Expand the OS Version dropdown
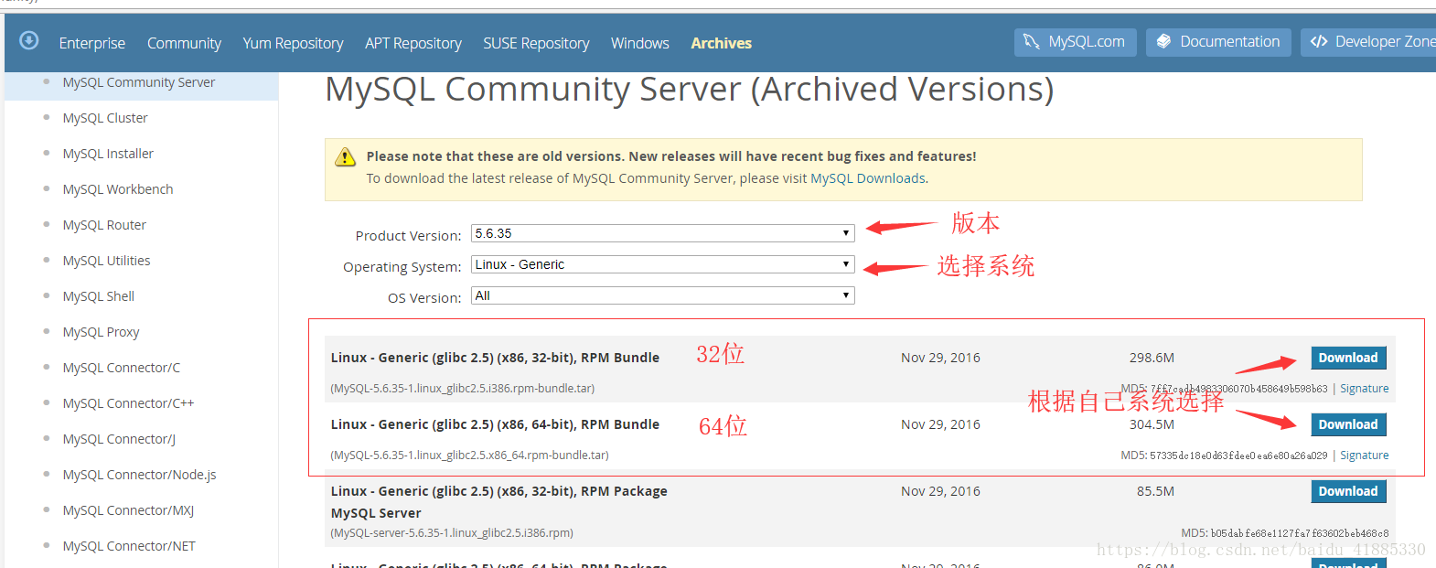This screenshot has width=1436, height=568. [x=662, y=295]
